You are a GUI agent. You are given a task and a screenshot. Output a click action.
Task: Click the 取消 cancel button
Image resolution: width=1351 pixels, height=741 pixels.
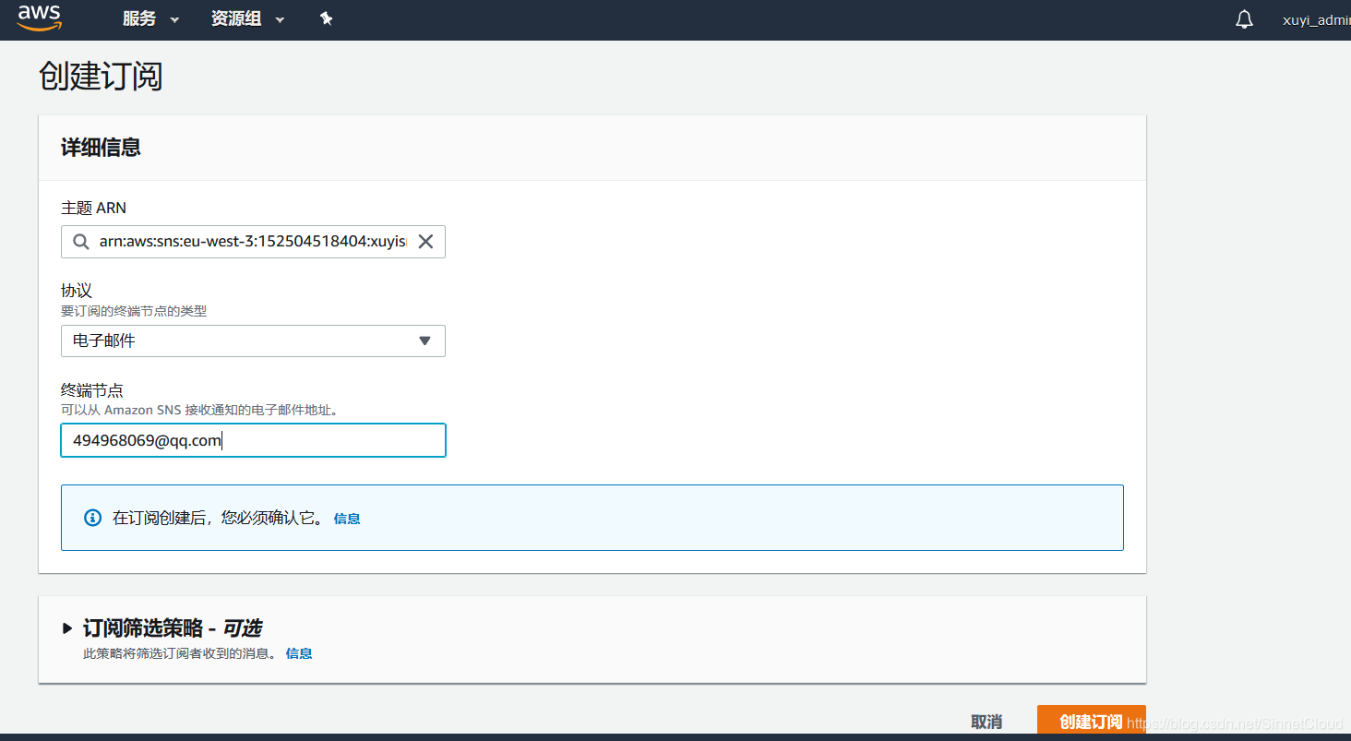click(986, 722)
